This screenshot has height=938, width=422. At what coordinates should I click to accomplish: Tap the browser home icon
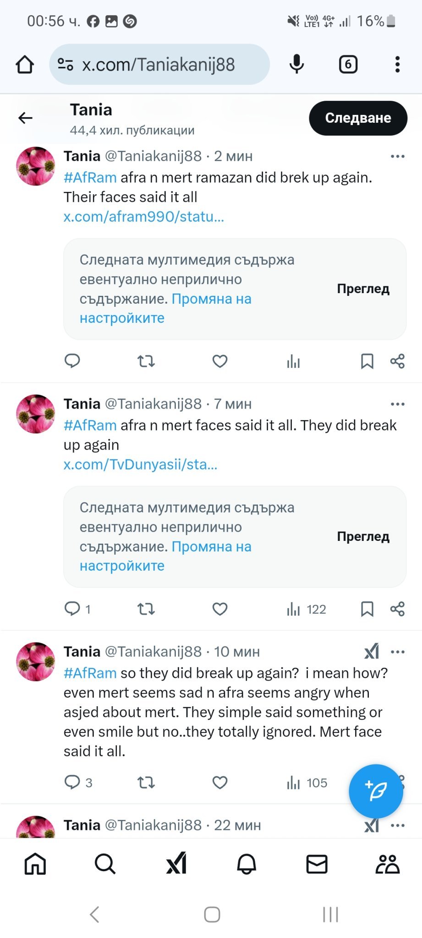[25, 65]
